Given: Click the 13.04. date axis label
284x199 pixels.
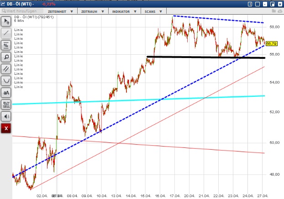Looking at the screenshot, I should [116, 196].
